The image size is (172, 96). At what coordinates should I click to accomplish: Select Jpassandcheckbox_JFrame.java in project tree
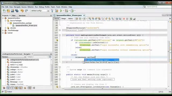(x=26, y=26)
